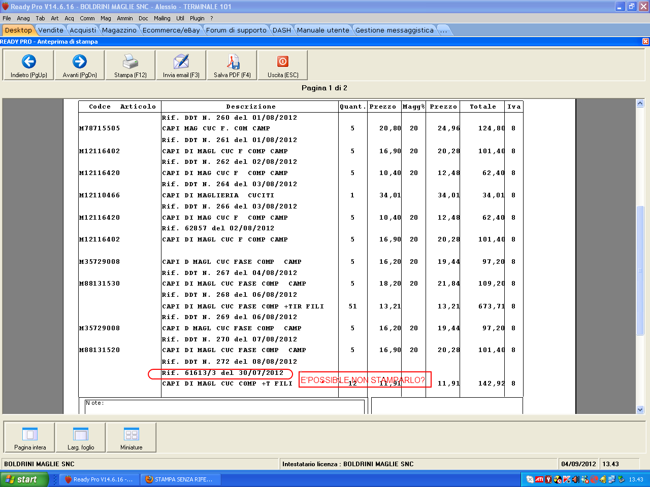Select the Ecommerce/eBay tab
Screen dimensions: 650x487
point(171,30)
